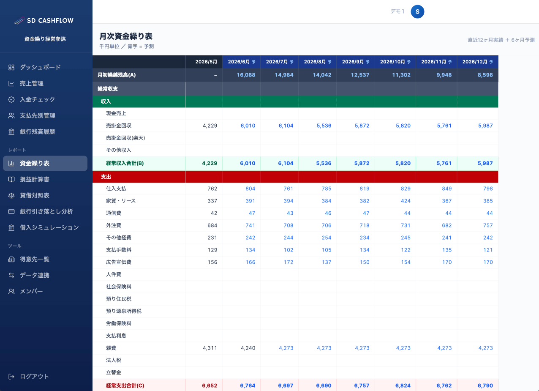Screen dimensions: 539x391
Task: Click the 売掛金回収(楽天) row label
Action: tap(125, 138)
